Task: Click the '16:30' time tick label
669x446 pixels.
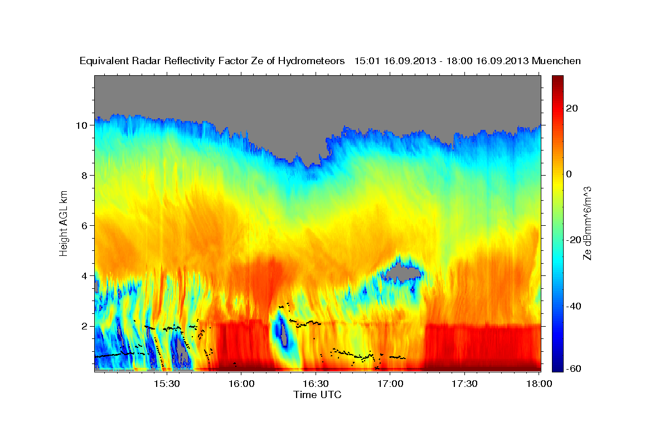Action: click(x=316, y=384)
